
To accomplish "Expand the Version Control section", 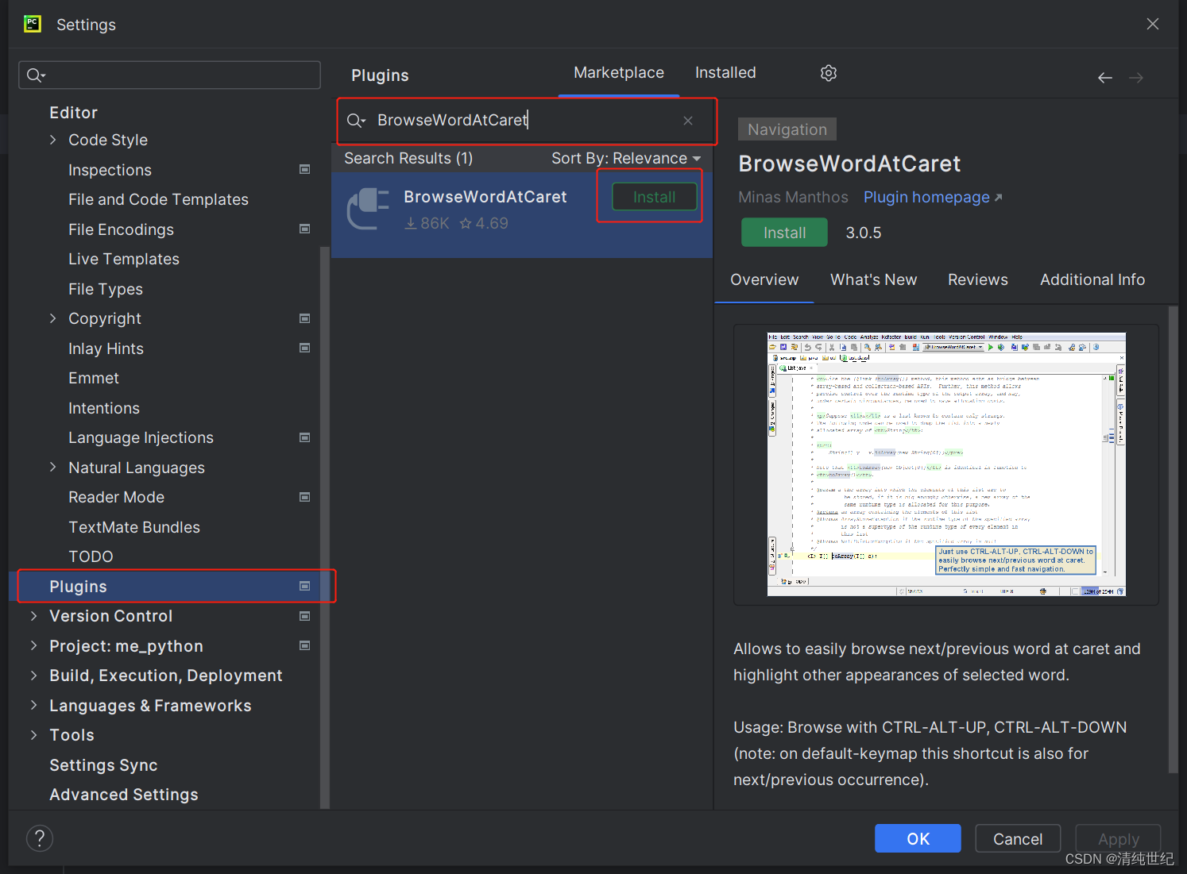I will (x=33, y=616).
